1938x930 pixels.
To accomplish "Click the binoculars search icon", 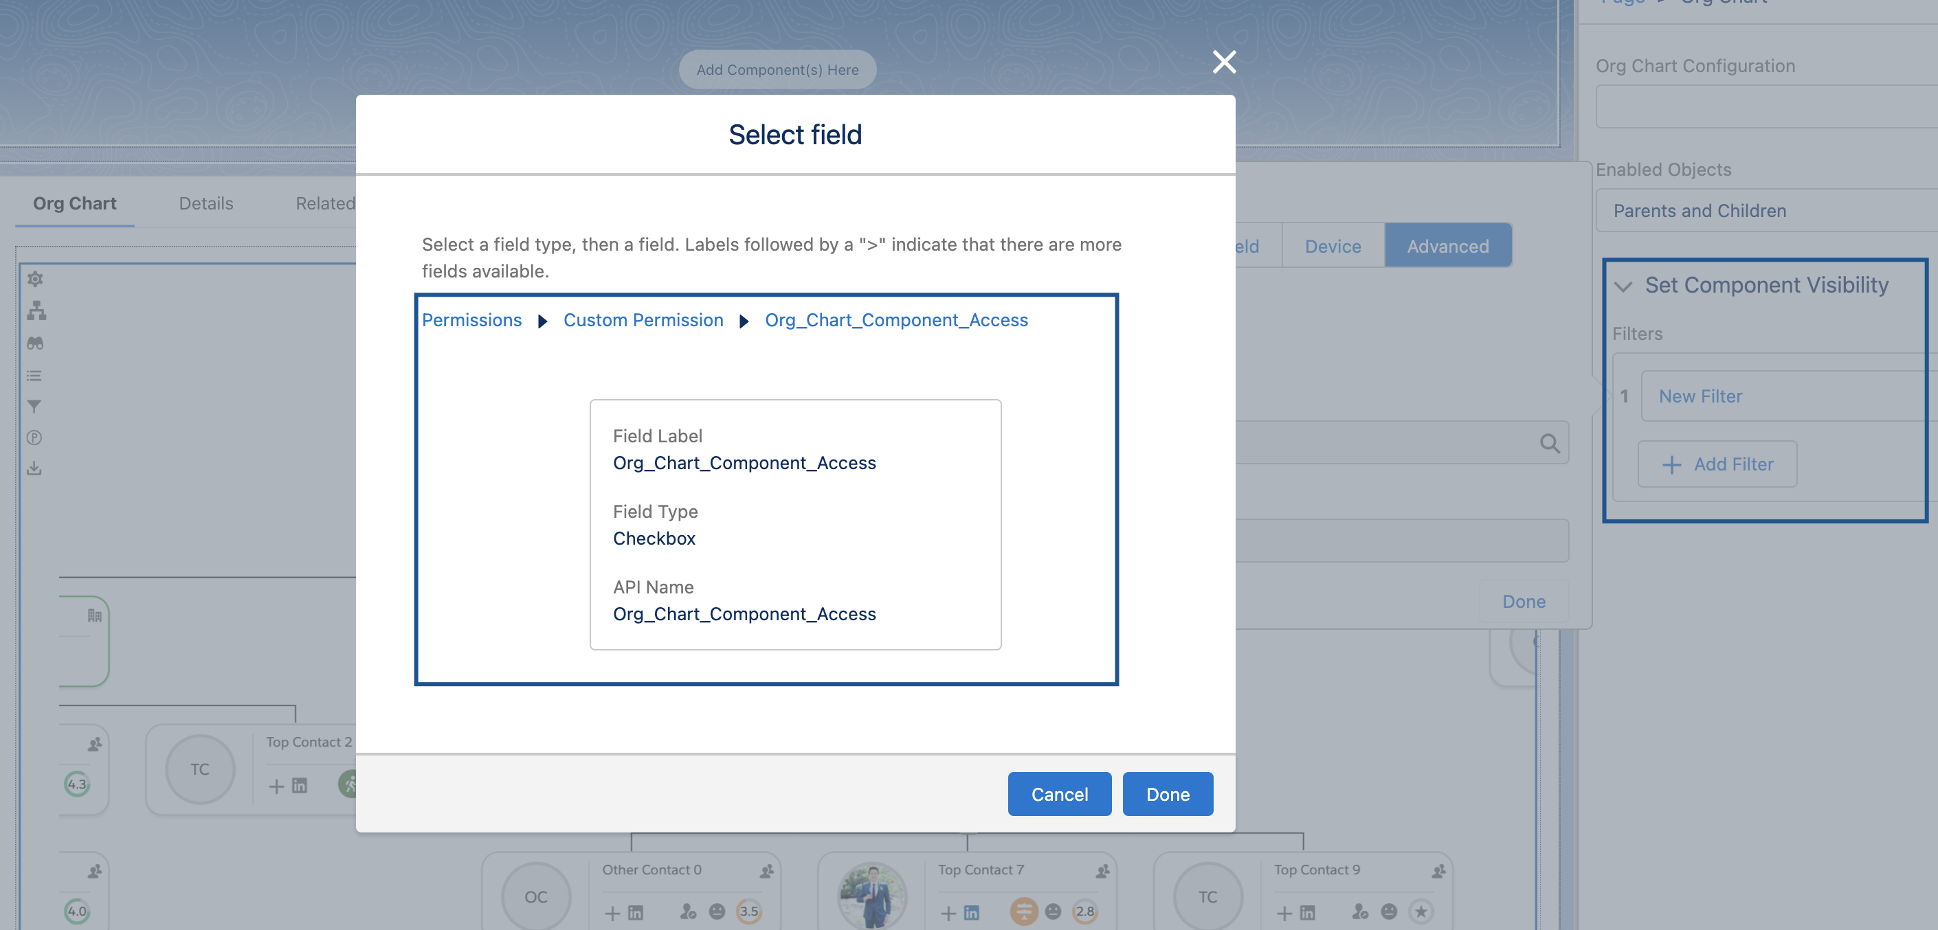I will click(34, 343).
